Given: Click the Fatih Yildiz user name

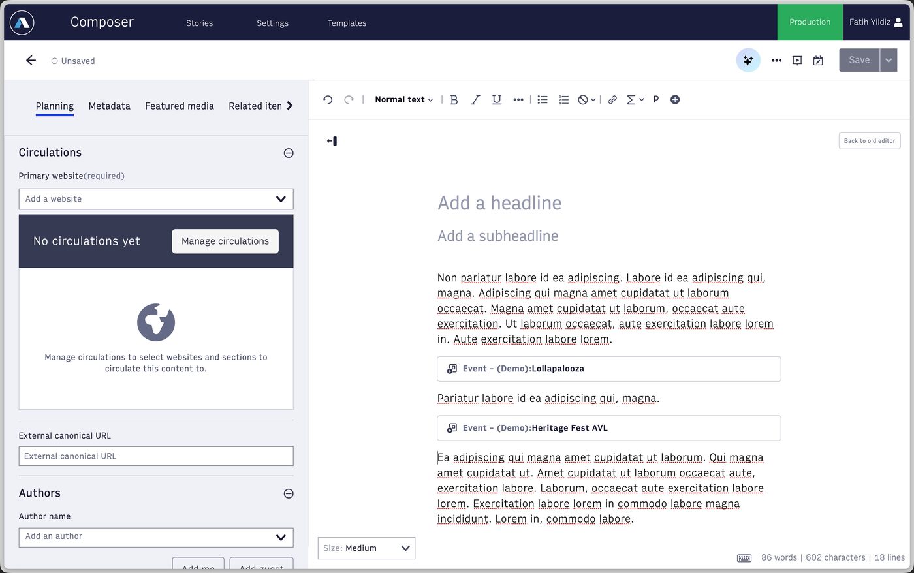Looking at the screenshot, I should (x=870, y=22).
